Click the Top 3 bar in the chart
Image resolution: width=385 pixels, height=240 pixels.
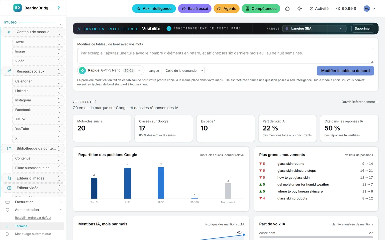(94, 188)
